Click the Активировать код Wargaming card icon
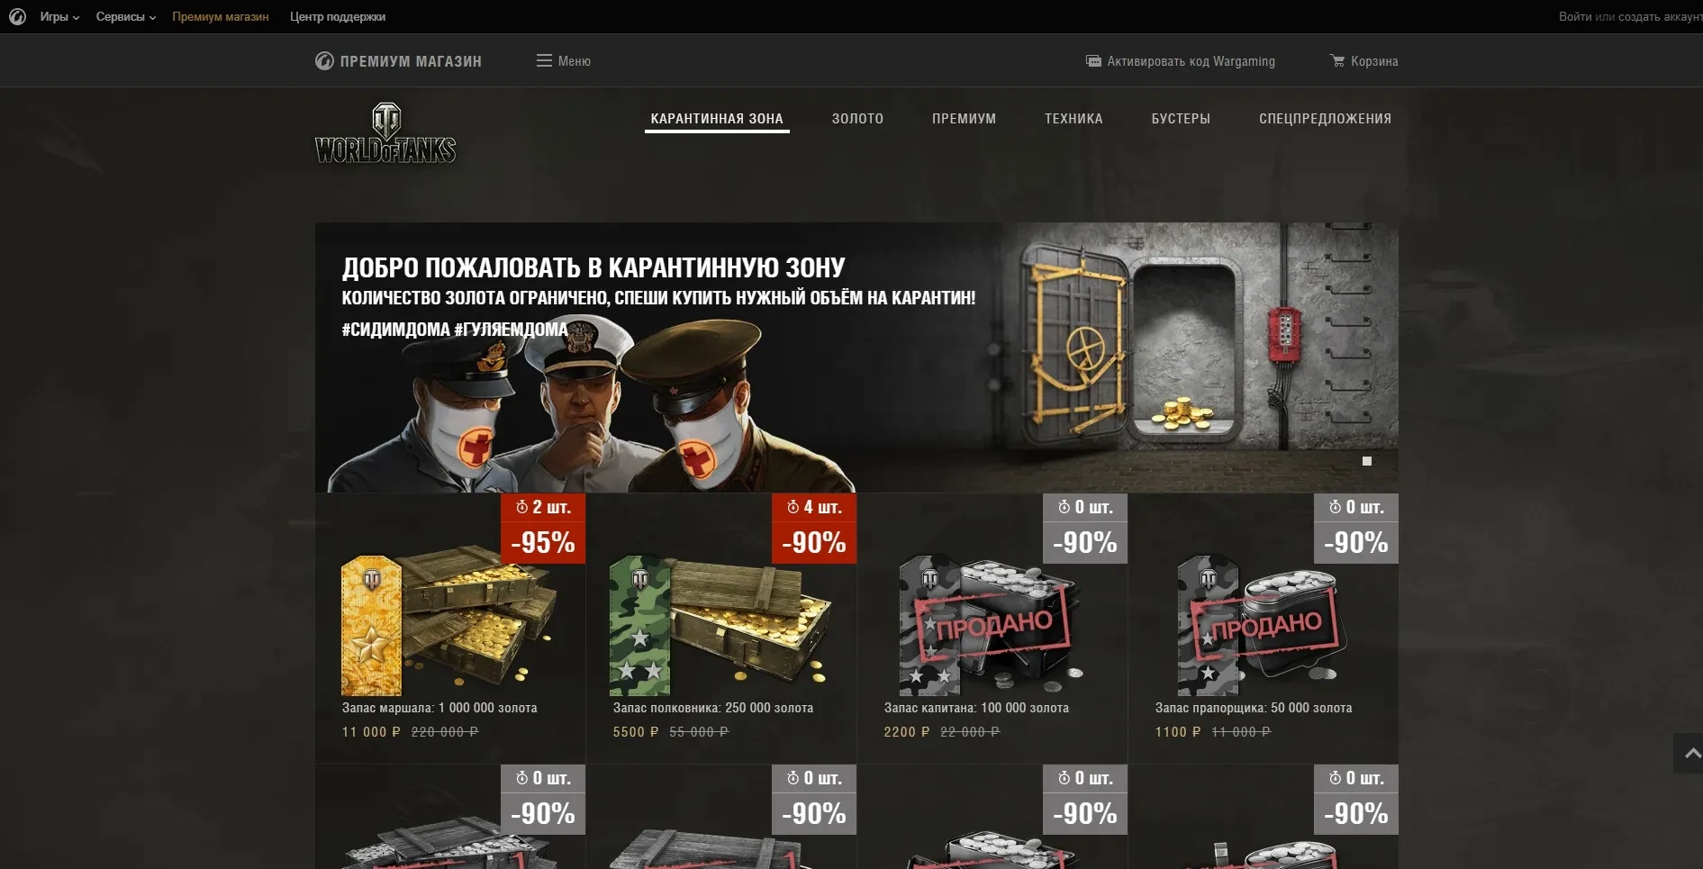This screenshot has width=1703, height=869. pos(1093,61)
